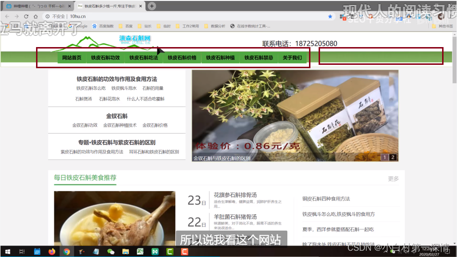Open the 在线字数统计工具 bookmark
The image size is (457, 257).
[x=250, y=26]
